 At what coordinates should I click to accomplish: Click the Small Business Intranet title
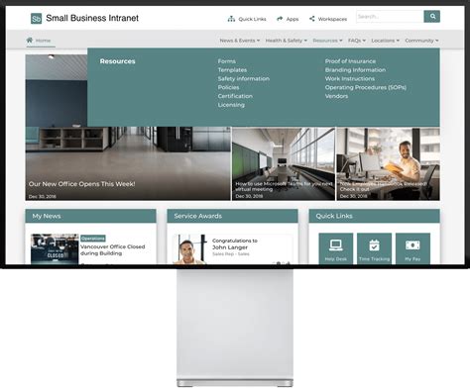click(92, 18)
